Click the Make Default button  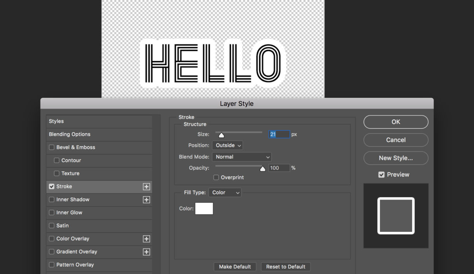coord(235,267)
